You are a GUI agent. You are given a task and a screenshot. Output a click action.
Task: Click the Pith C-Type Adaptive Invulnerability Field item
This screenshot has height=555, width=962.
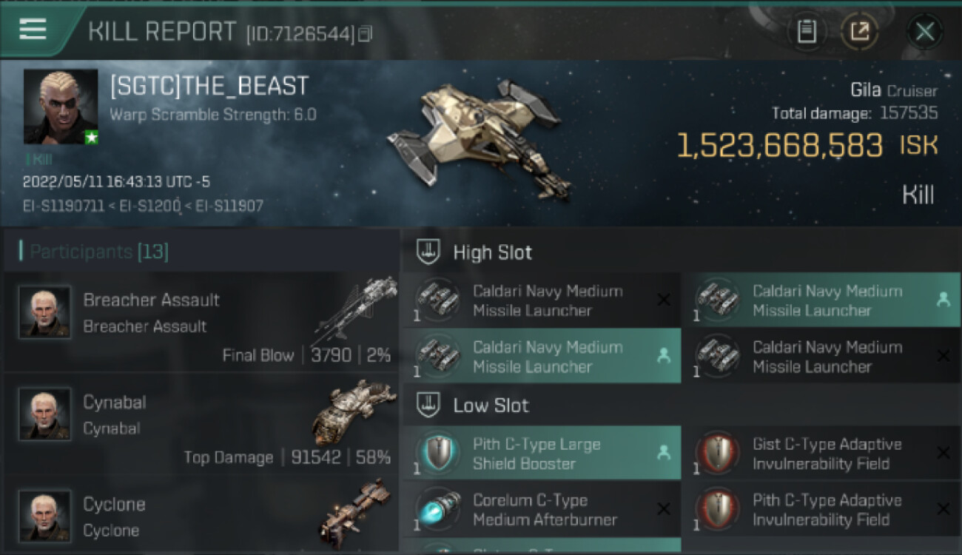click(821, 509)
